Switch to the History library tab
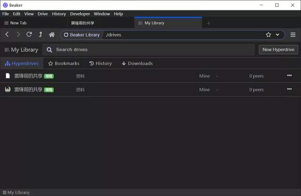301x196 pixels. click(x=100, y=63)
